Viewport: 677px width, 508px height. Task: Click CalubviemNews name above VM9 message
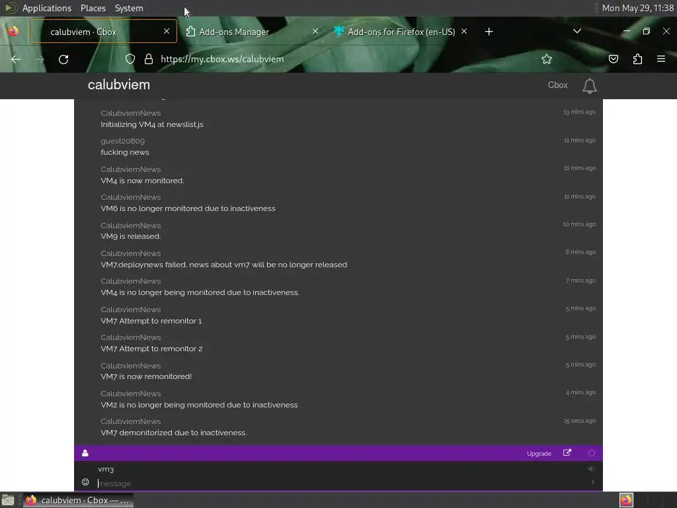point(131,226)
